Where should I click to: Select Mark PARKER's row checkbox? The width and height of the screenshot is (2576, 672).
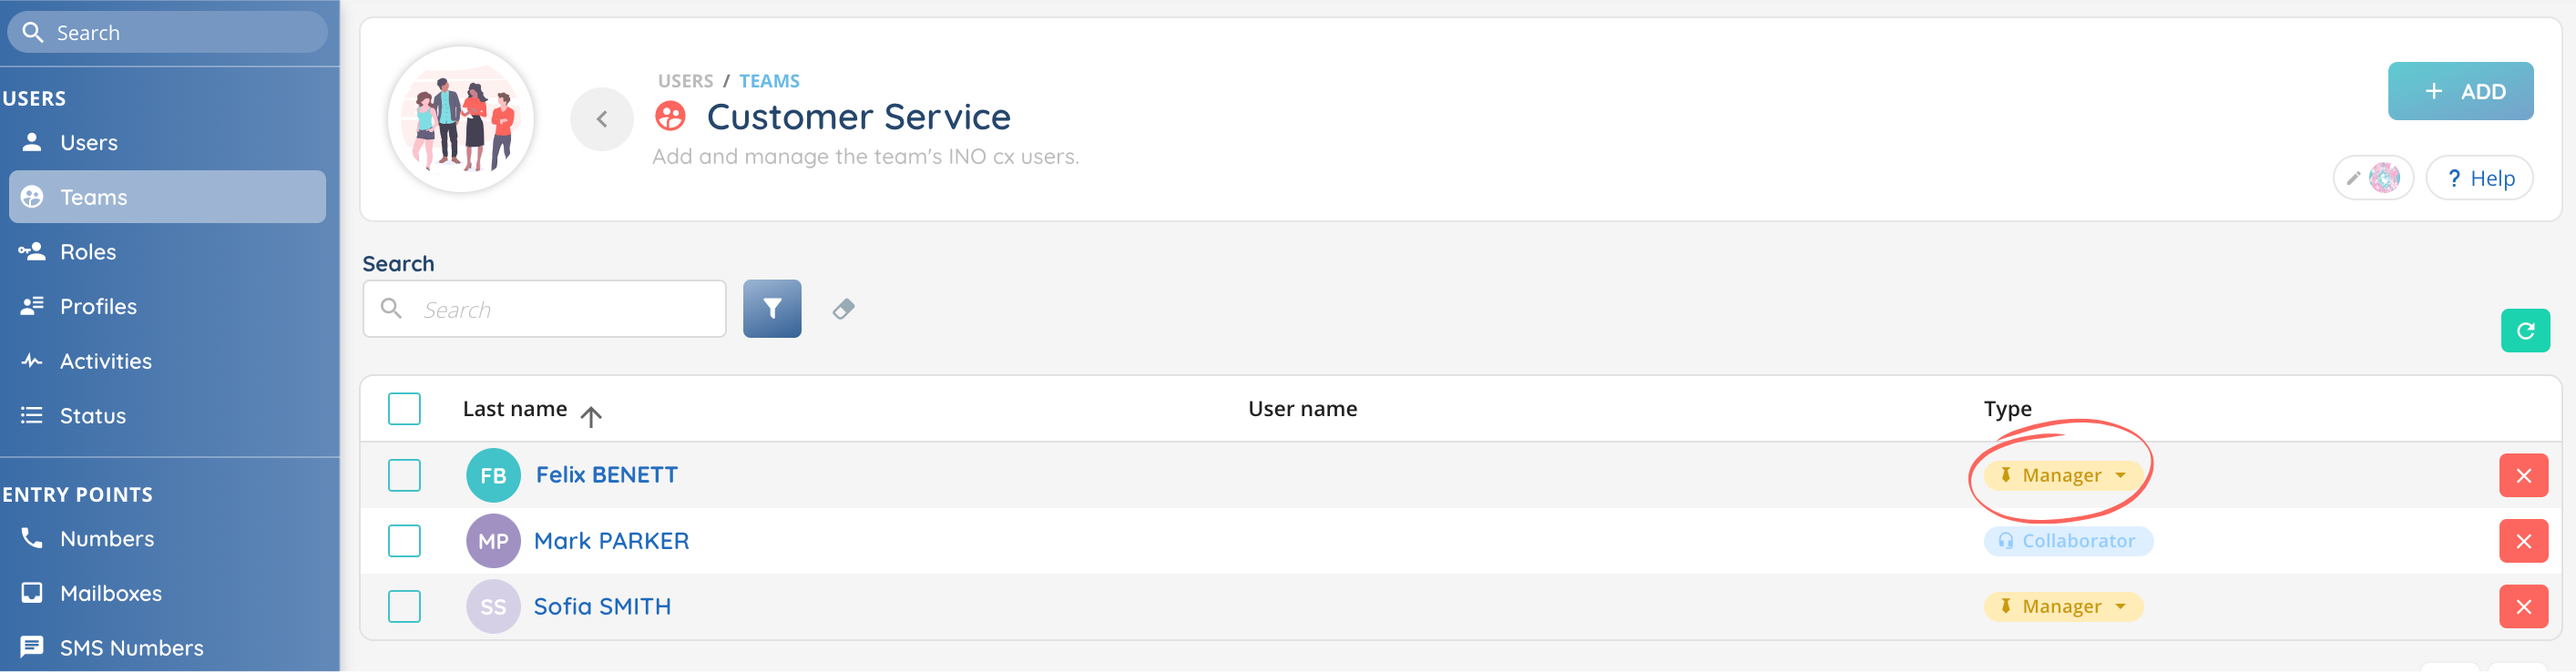tap(404, 541)
